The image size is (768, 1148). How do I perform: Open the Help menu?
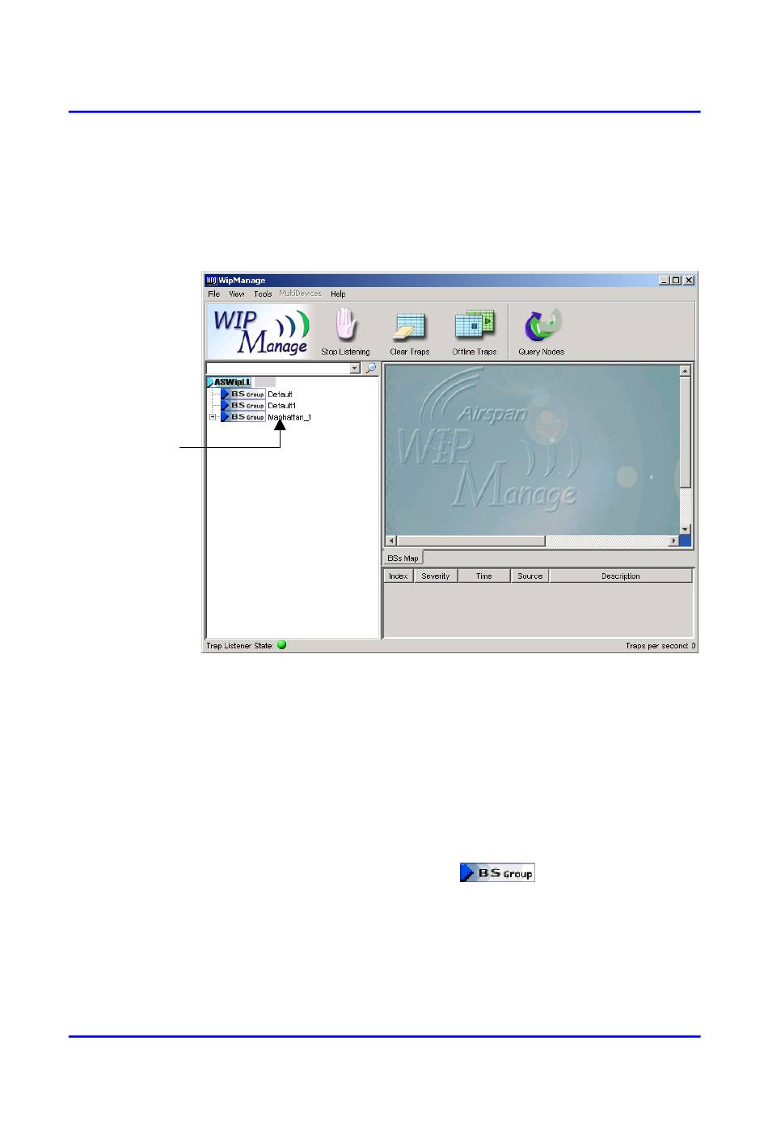338,294
